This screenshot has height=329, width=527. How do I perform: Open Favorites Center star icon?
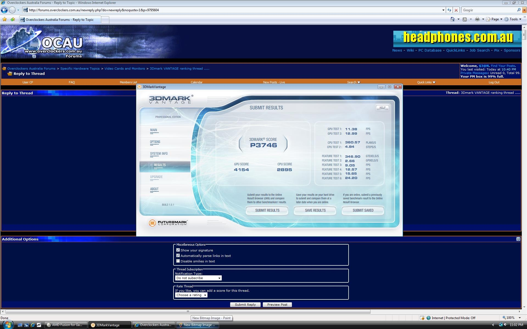5,19
